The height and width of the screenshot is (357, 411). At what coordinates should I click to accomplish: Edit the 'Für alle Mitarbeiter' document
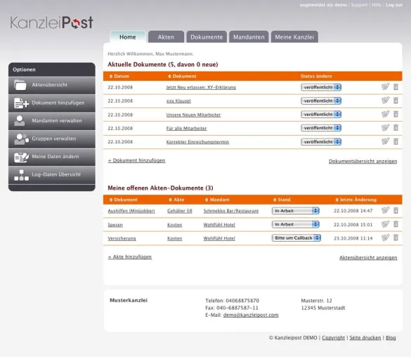coord(385,127)
